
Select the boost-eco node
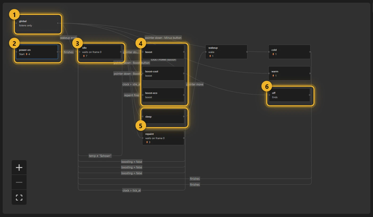[x=163, y=95]
